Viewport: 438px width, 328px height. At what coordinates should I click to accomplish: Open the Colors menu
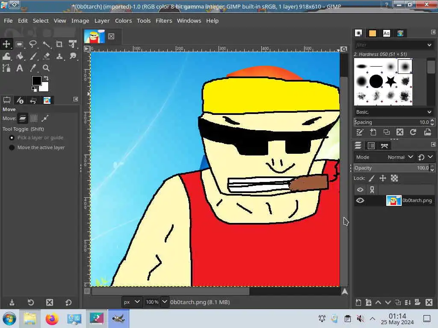pos(123,20)
